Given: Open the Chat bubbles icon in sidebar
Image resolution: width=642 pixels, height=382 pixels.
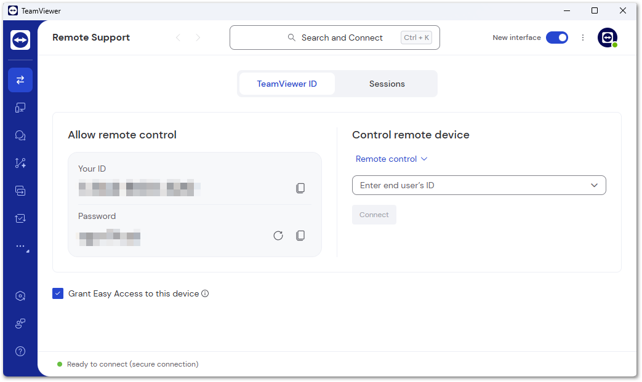Looking at the screenshot, I should click(x=20, y=135).
